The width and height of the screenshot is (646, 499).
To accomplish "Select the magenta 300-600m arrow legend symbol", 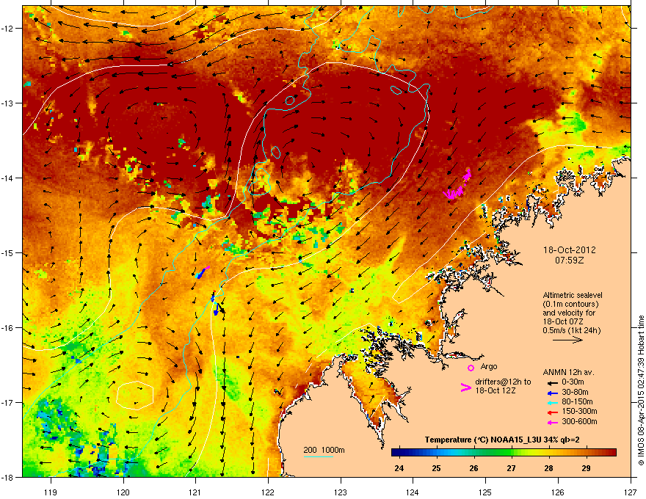I will coord(553,422).
